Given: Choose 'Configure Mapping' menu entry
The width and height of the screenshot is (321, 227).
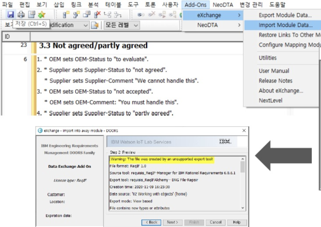Looking at the screenshot, I should click(289, 45).
